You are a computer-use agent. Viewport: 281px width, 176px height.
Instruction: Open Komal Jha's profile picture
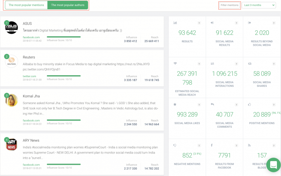[x=12, y=100]
